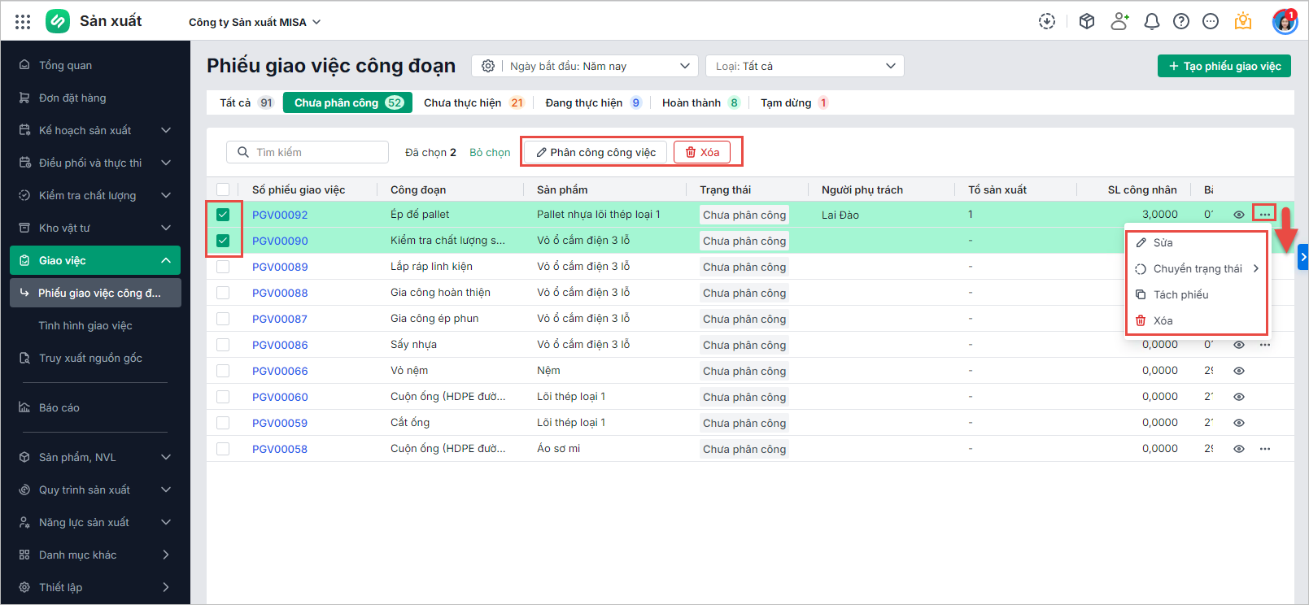Uncheck the PGV00092 row checkbox
This screenshot has height=605, width=1309.
point(223,215)
